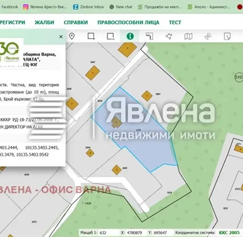Open the New chat bookmark
243x237 pixels.
point(121,7)
